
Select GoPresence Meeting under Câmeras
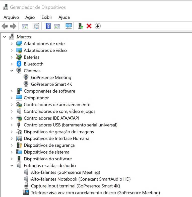(x=51, y=78)
